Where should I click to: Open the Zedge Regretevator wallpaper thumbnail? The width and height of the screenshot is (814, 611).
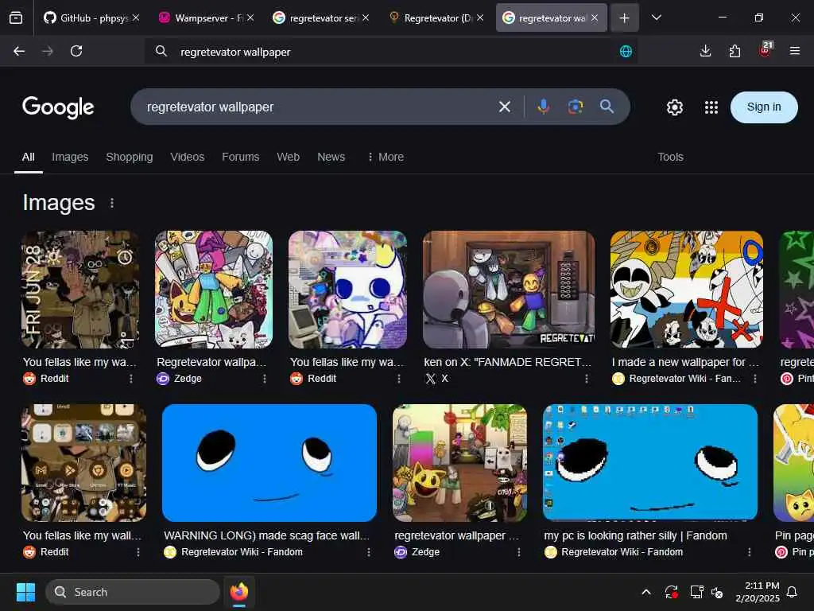click(214, 290)
